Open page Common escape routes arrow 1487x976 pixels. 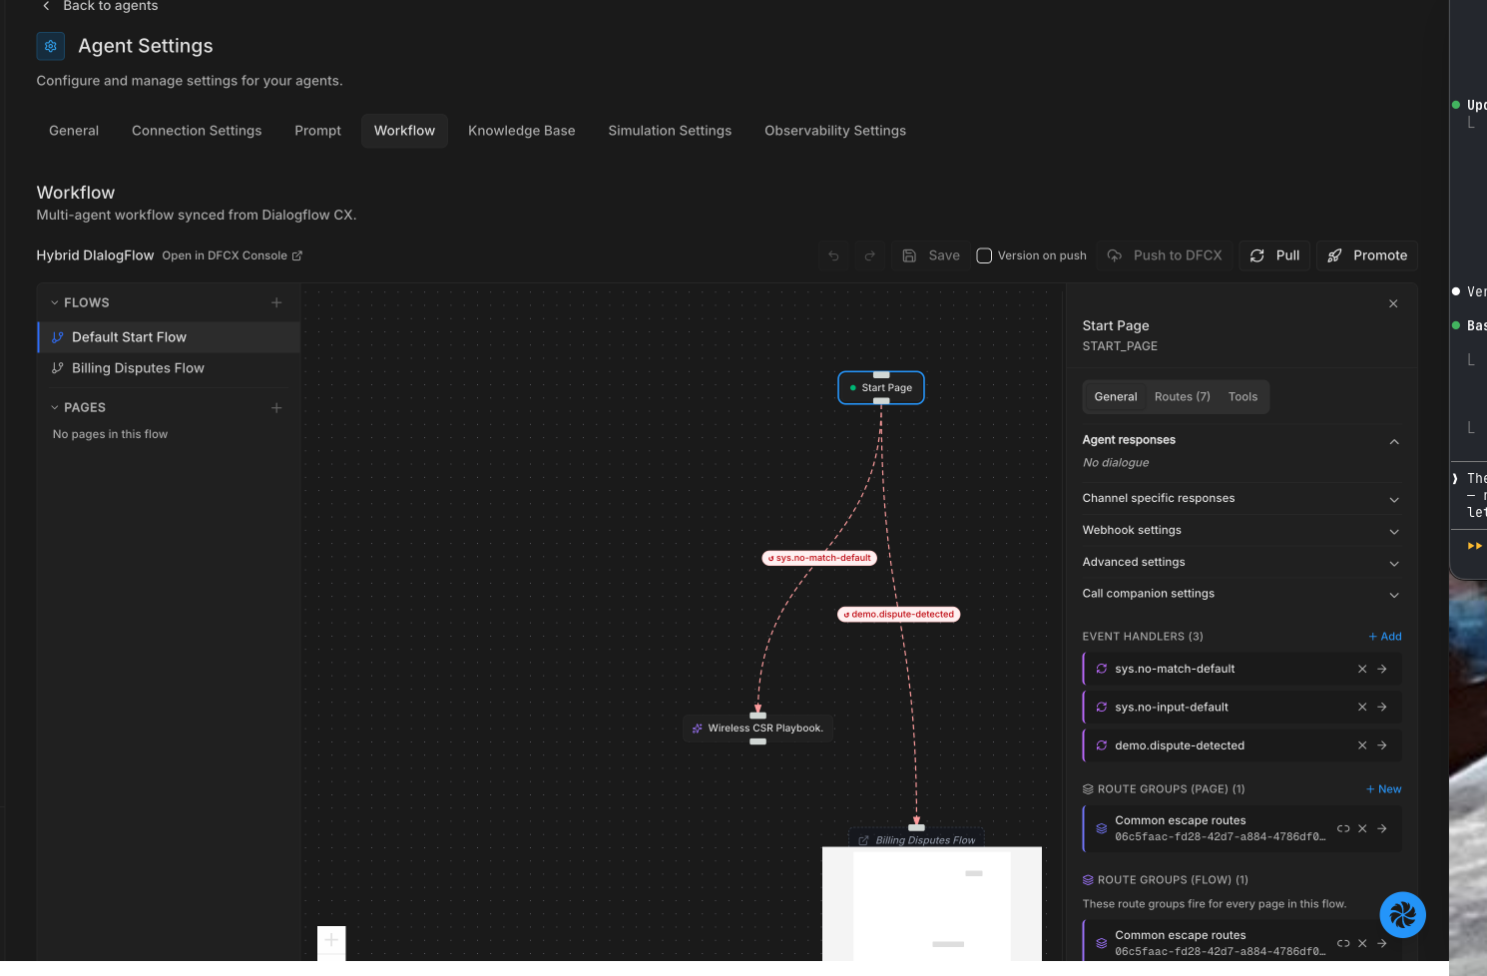pos(1382,828)
